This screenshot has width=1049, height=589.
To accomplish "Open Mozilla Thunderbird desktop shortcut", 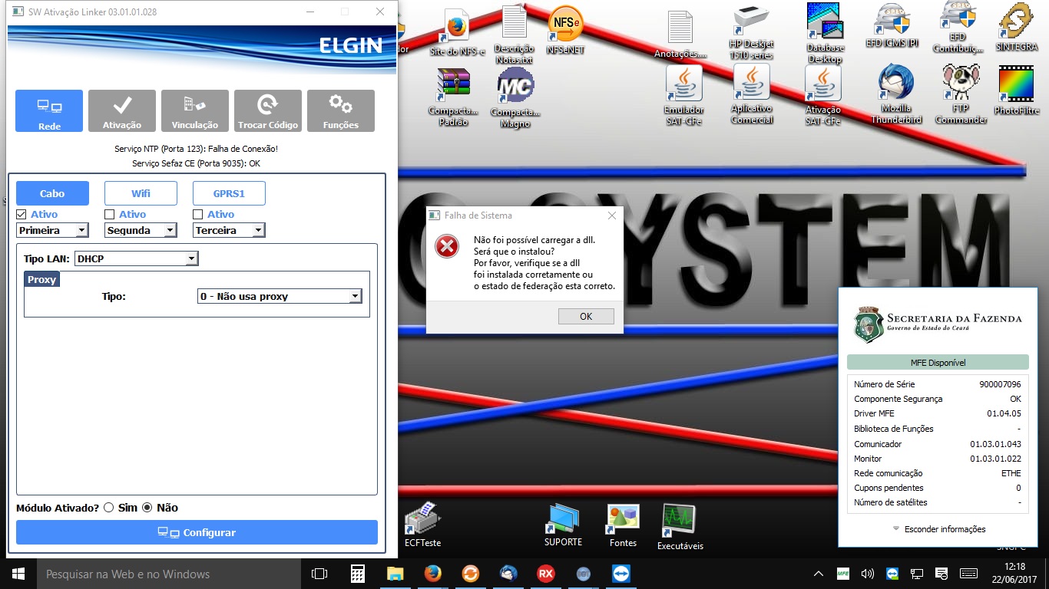I will pyautogui.click(x=896, y=94).
